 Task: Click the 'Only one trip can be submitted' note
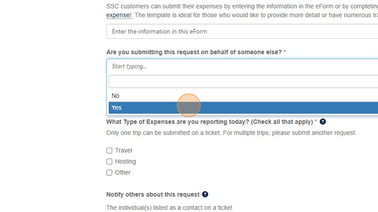[x=231, y=133]
